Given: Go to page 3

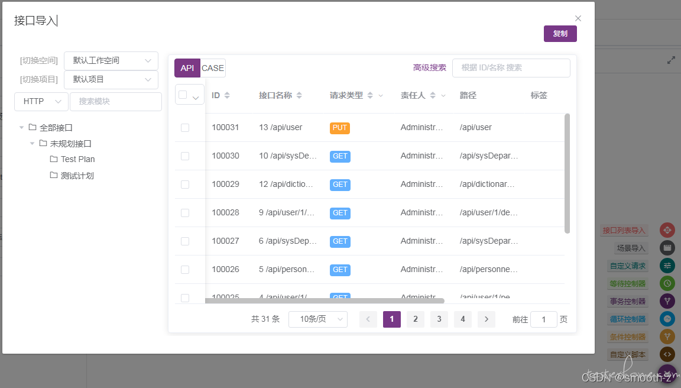Looking at the screenshot, I should click(439, 319).
